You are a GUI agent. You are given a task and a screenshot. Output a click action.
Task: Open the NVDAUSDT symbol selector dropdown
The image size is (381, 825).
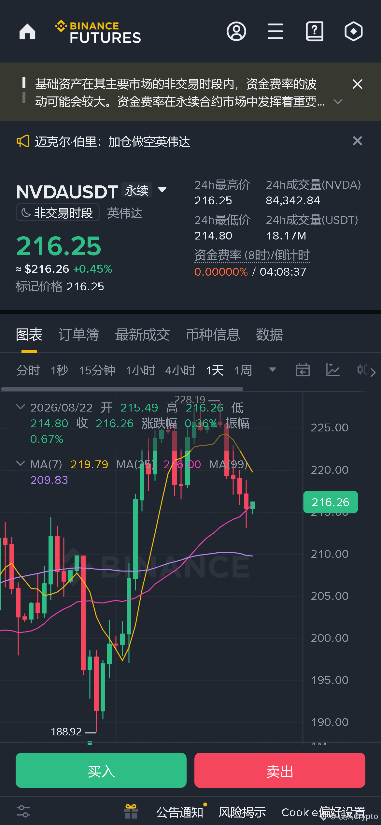tap(162, 190)
